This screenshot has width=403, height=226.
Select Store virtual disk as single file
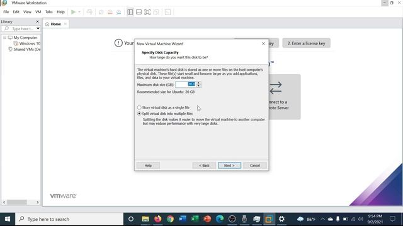tap(164, 107)
